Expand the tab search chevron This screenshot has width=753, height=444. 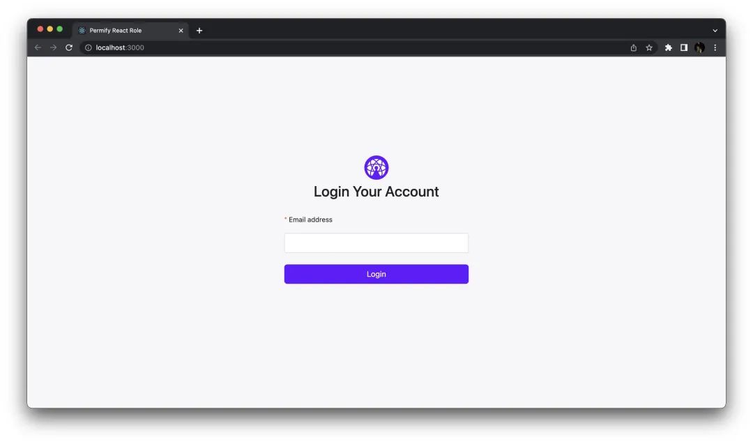pyautogui.click(x=715, y=31)
